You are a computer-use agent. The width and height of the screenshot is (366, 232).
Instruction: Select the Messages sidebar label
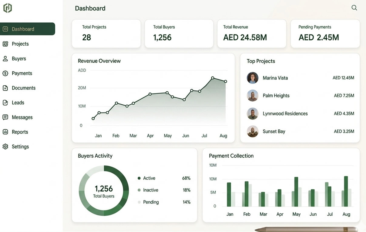pyautogui.click(x=22, y=117)
